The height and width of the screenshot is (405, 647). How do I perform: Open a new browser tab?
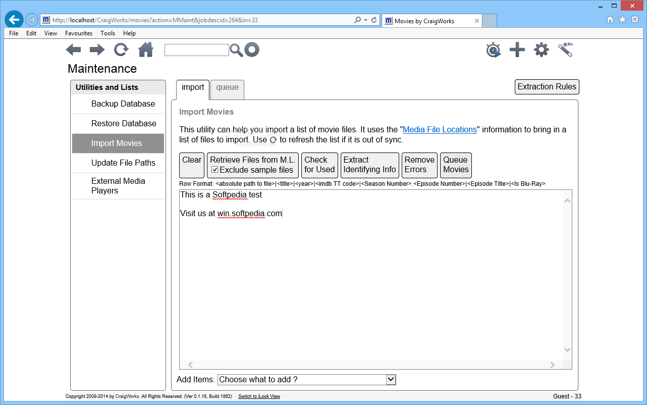(490, 21)
